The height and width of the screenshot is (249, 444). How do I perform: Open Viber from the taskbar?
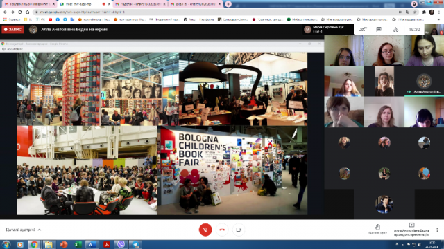[x=121, y=244]
